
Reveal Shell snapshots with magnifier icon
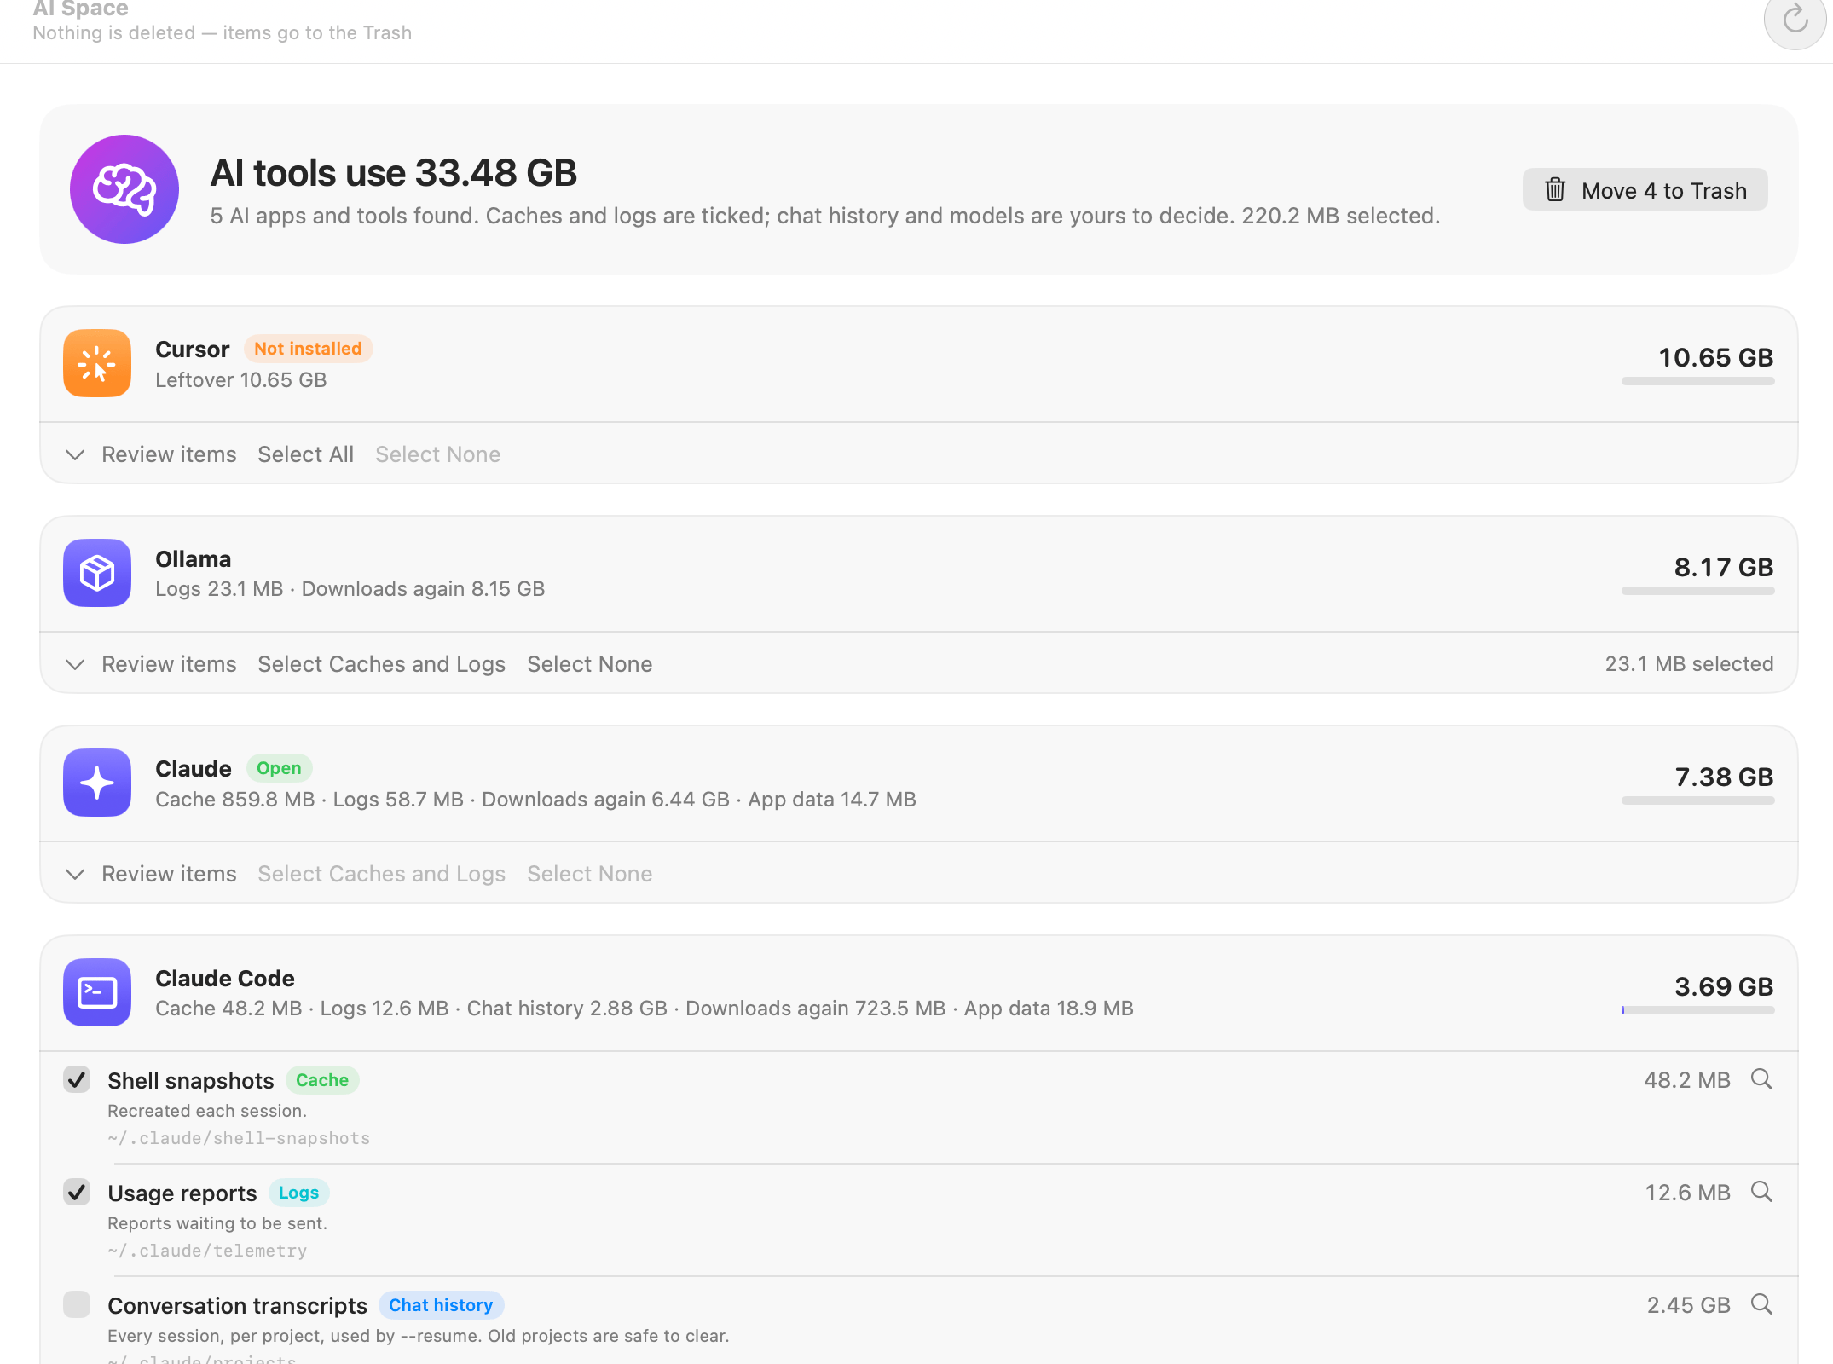tap(1761, 1079)
